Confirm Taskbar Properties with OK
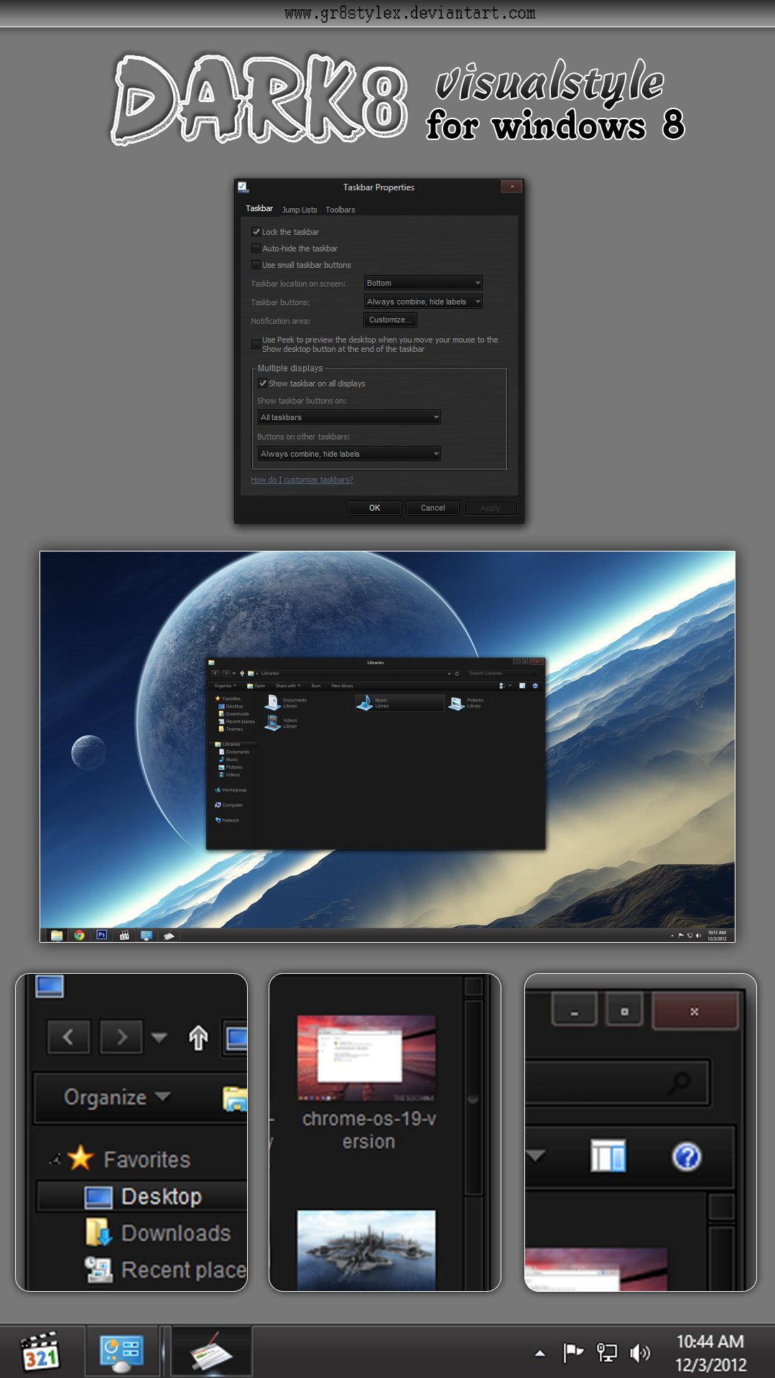Screen dimensions: 775x1378 (374, 508)
